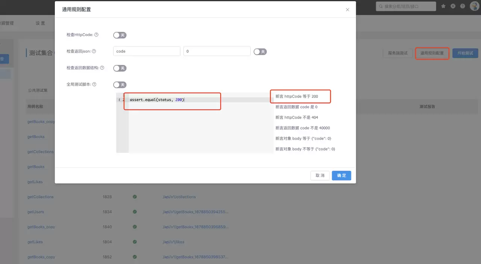The image size is (481, 264).
Task: Click 通用规则配置 button in background page
Action: click(x=432, y=53)
